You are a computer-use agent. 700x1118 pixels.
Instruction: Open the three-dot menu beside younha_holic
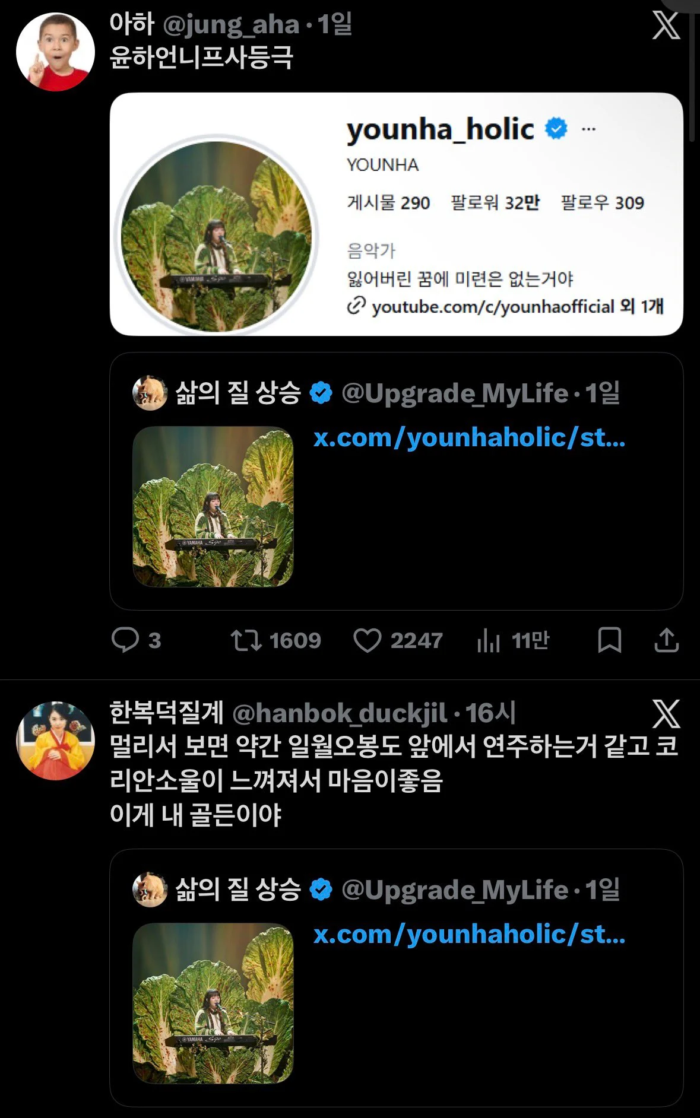pyautogui.click(x=588, y=129)
